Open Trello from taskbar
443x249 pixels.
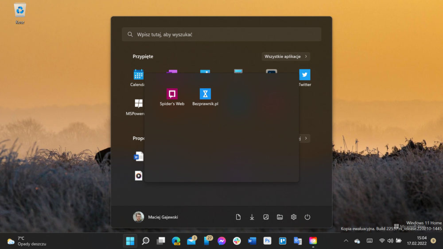(x=283, y=241)
